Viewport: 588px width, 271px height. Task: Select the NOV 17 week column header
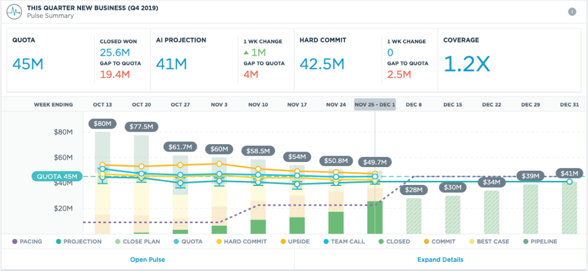click(x=297, y=104)
